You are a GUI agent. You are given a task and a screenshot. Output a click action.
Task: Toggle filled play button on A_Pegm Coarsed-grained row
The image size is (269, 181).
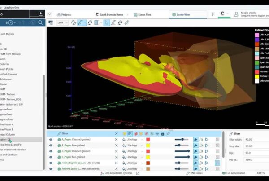pos(195,140)
